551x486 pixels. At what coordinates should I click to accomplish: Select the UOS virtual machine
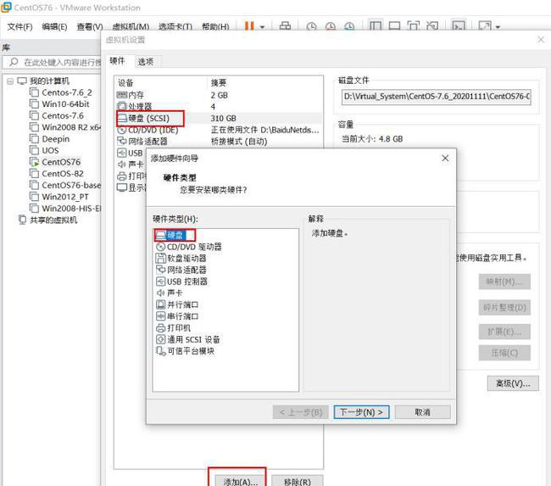coord(50,150)
